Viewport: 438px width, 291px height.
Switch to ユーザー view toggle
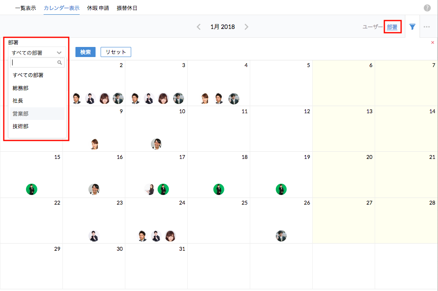[373, 27]
